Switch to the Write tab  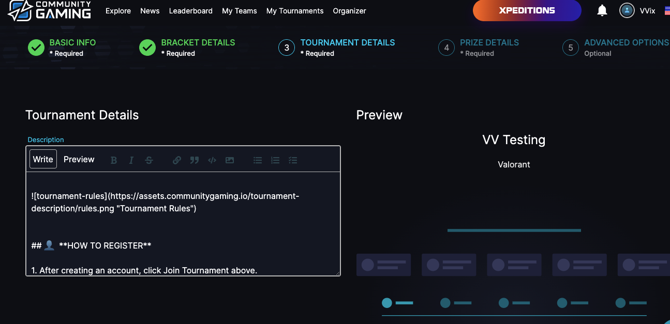[43, 159]
